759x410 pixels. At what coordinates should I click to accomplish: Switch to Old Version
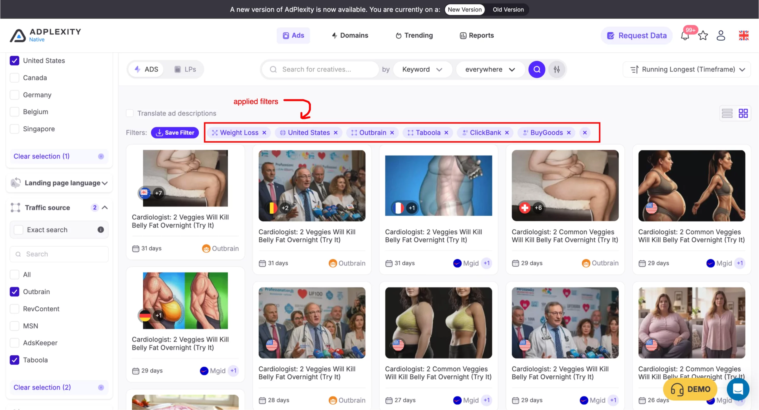[x=508, y=9]
